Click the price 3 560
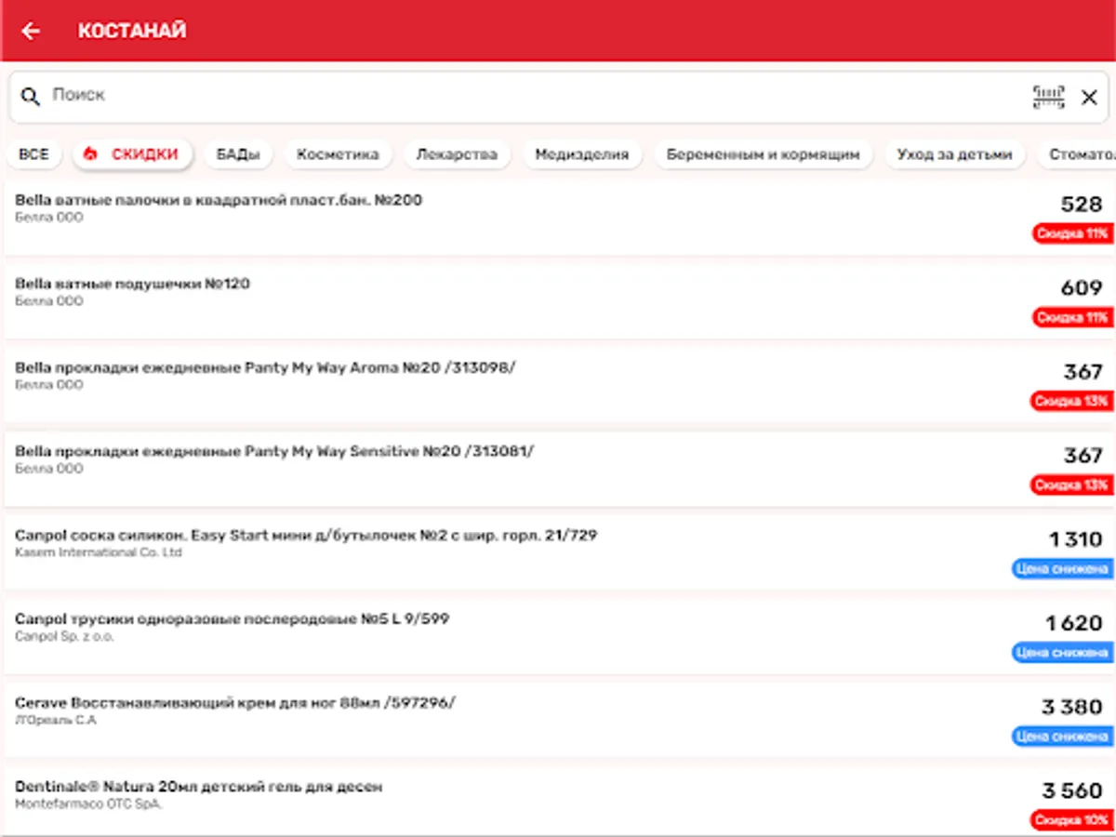Screen dimensions: 1116x837 click(1072, 790)
